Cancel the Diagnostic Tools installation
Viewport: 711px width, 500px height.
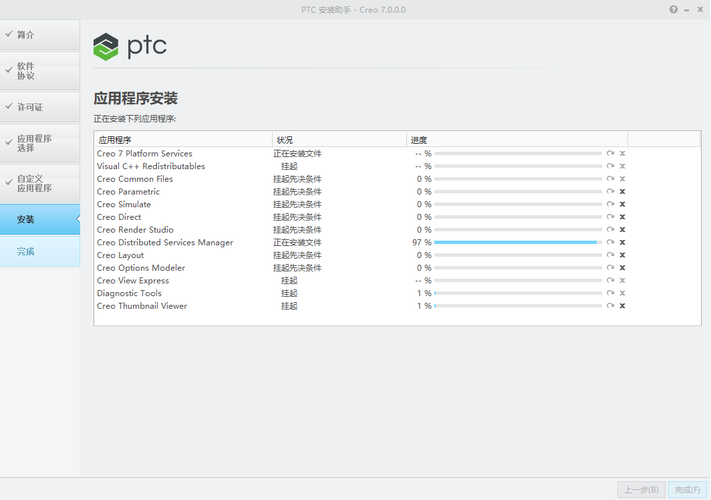tap(622, 293)
